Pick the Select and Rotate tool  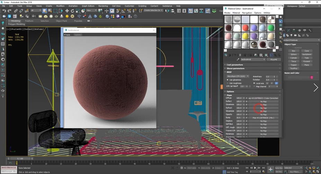pos(72,11)
